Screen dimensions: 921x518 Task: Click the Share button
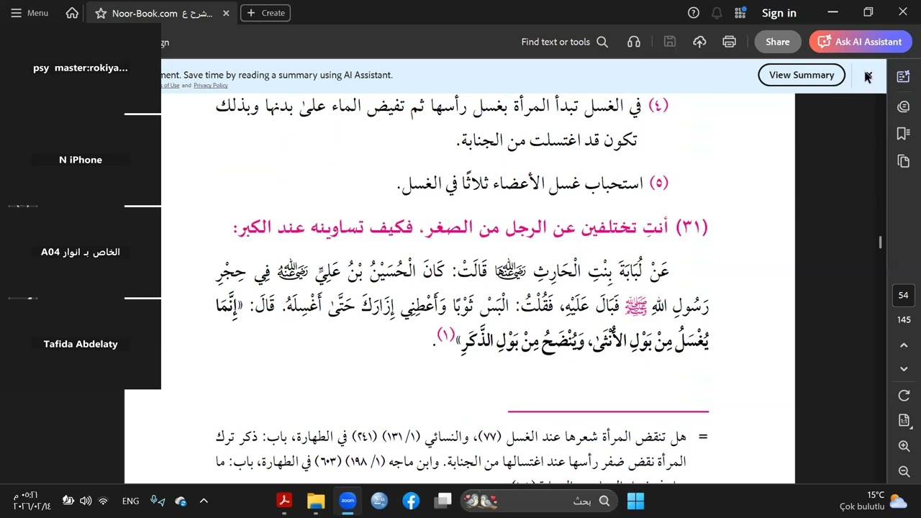tap(778, 42)
